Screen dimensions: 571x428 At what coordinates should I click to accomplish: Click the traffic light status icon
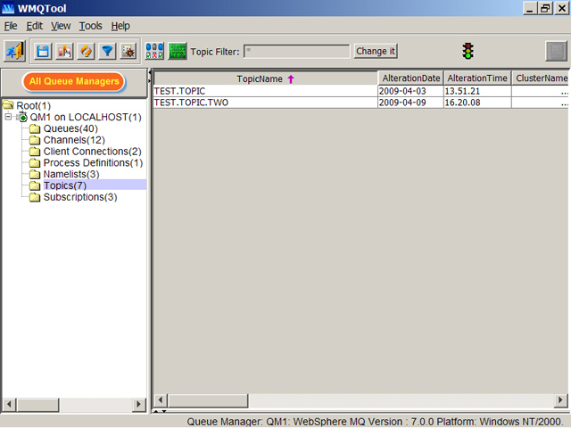[x=468, y=51]
